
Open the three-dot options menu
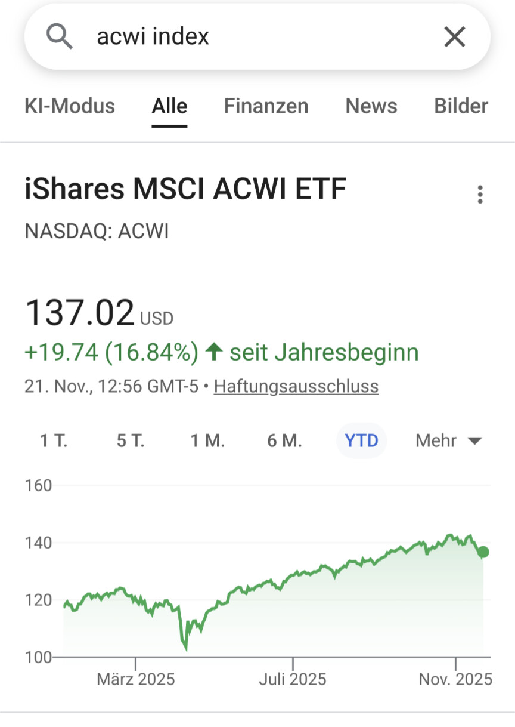pos(480,195)
